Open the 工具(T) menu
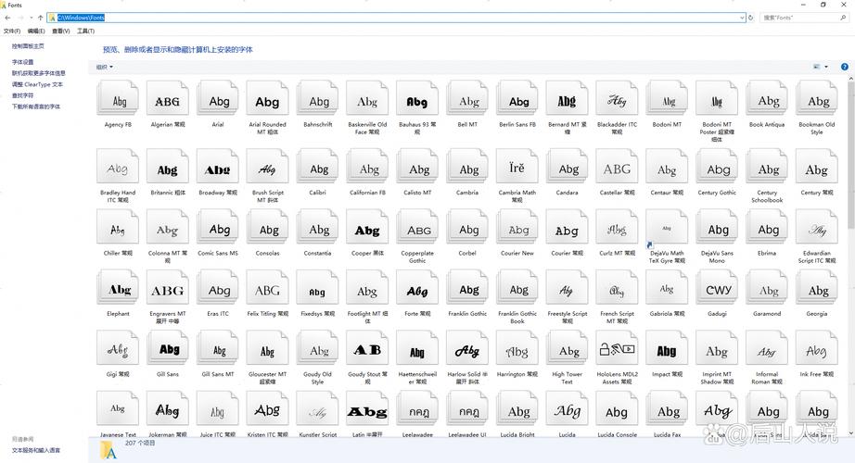 [x=85, y=31]
